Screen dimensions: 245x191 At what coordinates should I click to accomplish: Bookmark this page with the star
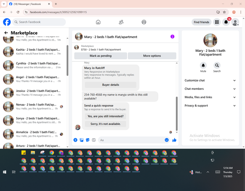[x=224, y=12]
